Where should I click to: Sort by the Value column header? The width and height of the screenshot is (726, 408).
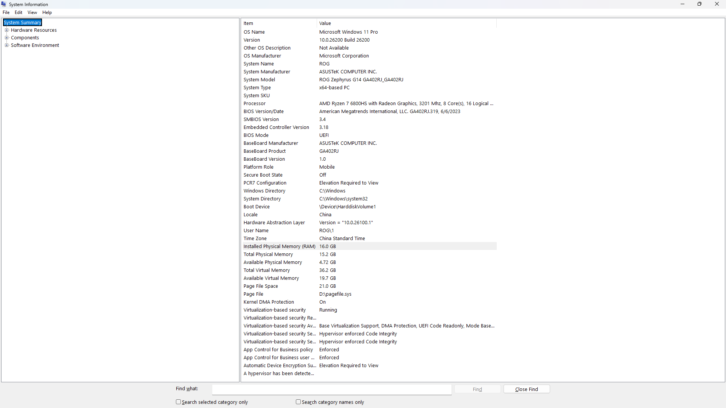(406, 23)
